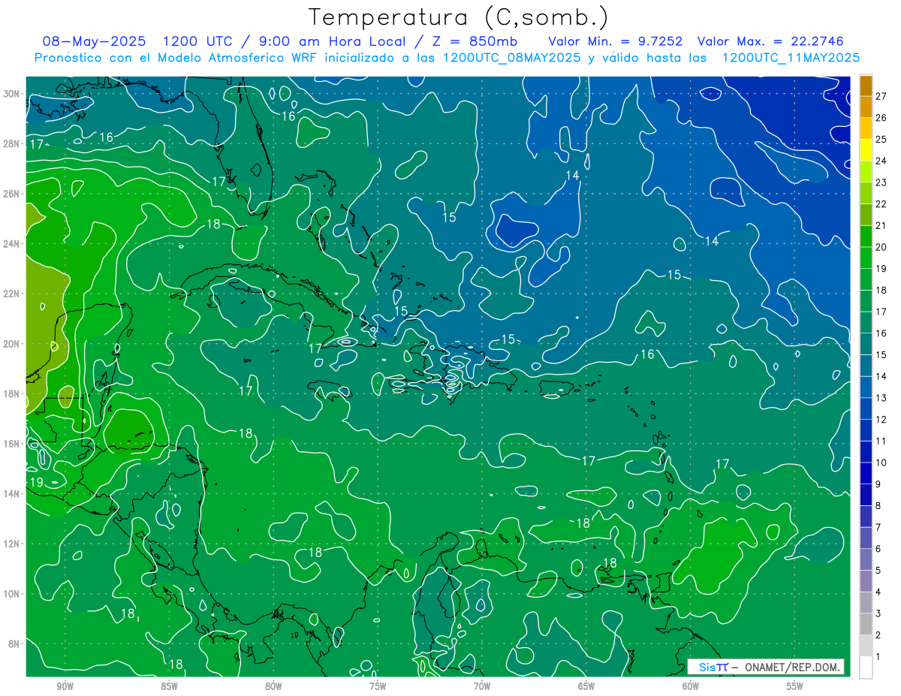Click the '7' value on the color scale

(x=878, y=527)
